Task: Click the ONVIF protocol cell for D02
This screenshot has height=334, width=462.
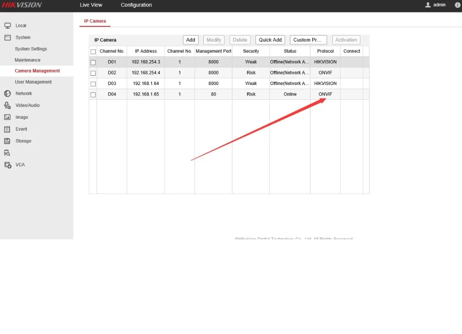Action: 325,73
